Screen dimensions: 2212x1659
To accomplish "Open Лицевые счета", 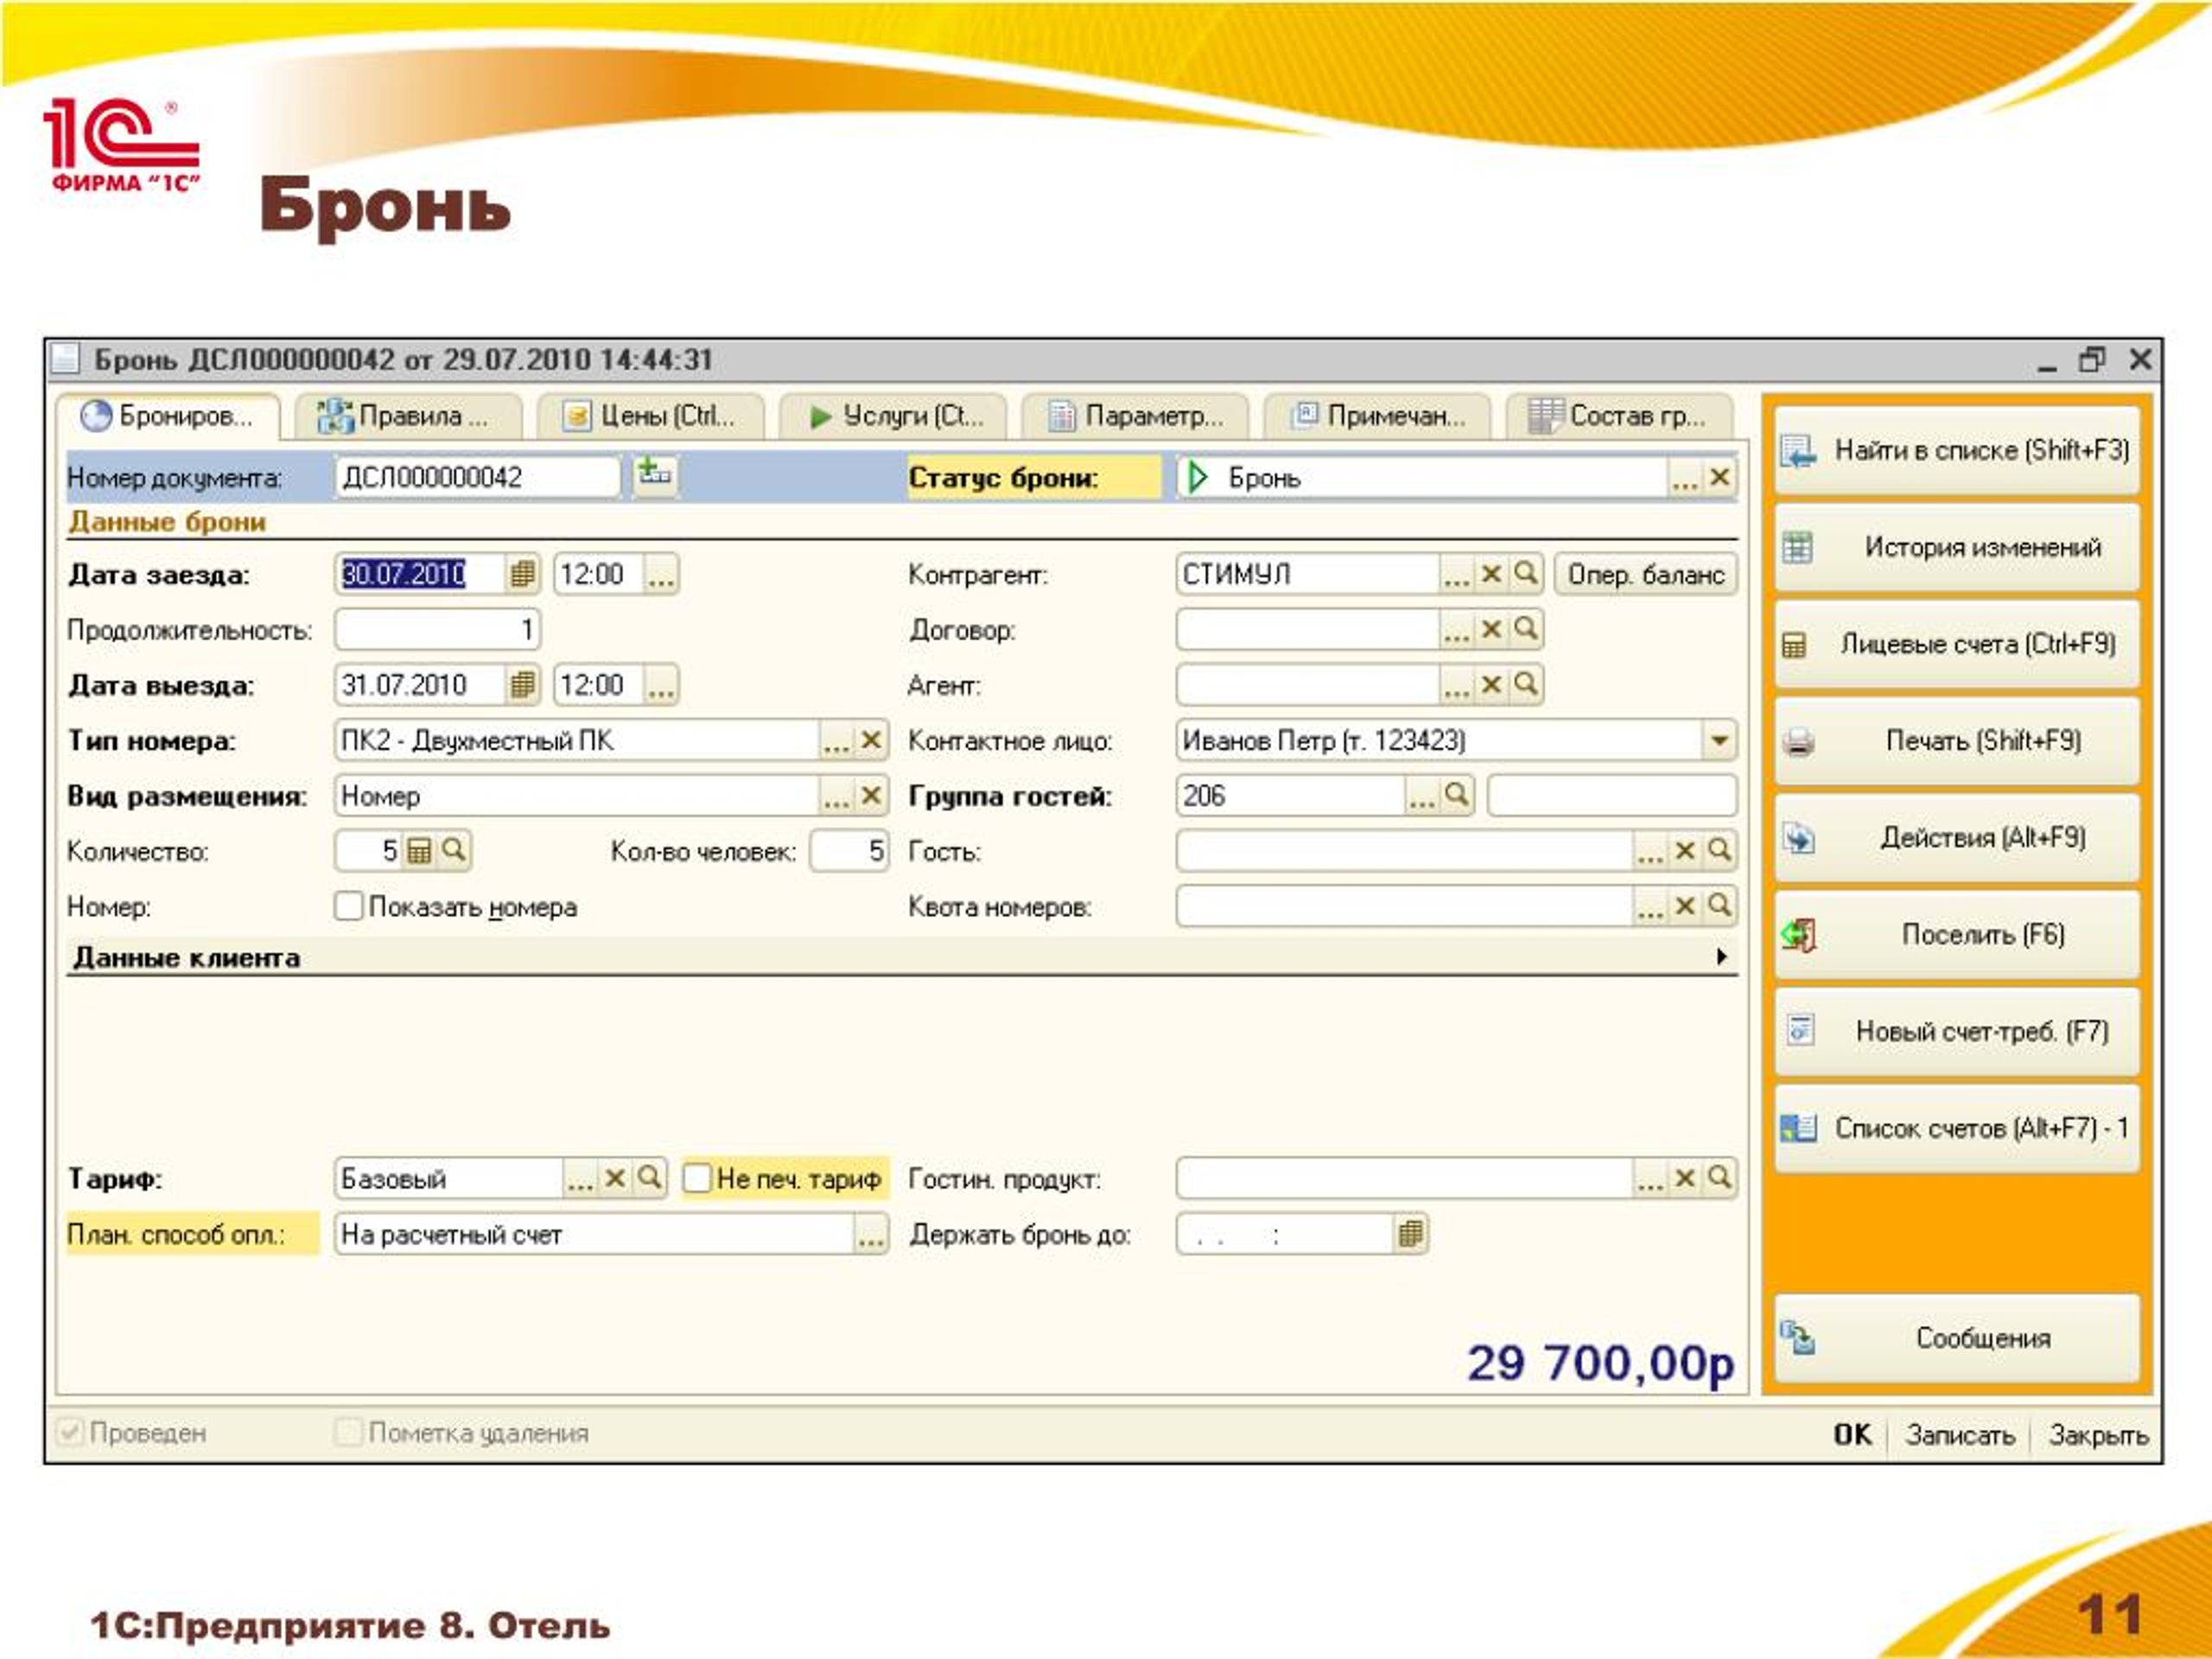I will pos(1957,644).
